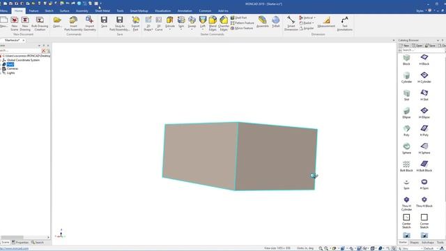446x251 pixels.
Task: Click Save in Catalog Browser toolbar
Action: pyautogui.click(x=430, y=45)
